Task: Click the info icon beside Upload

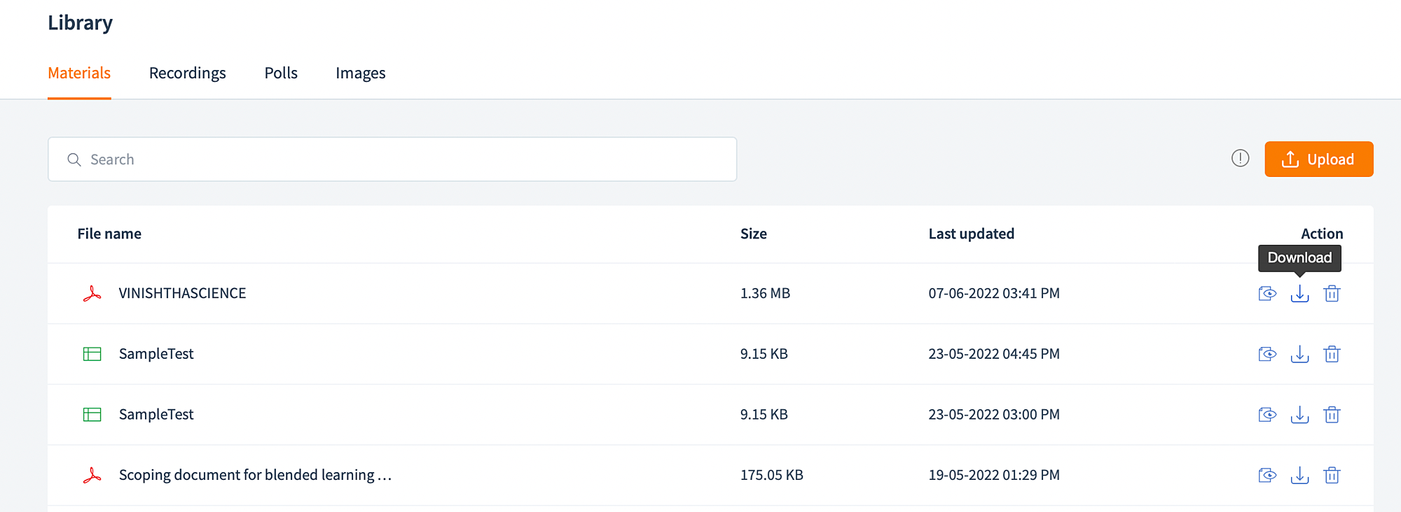Action: click(x=1240, y=159)
